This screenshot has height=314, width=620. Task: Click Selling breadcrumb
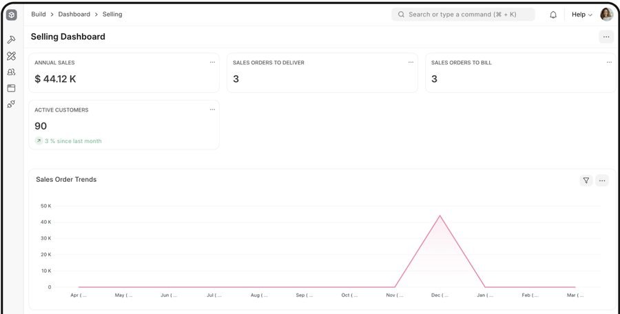click(112, 14)
